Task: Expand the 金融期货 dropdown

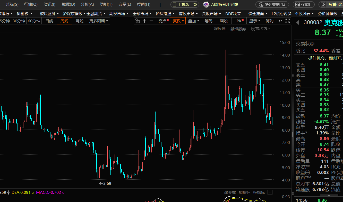Action: click(96, 14)
